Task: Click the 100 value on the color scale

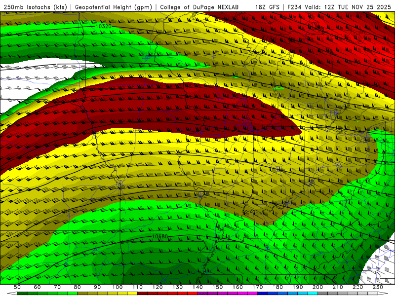Action: 118,287
